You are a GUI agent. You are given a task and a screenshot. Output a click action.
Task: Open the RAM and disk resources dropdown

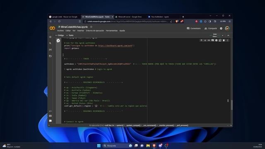tap(223, 36)
